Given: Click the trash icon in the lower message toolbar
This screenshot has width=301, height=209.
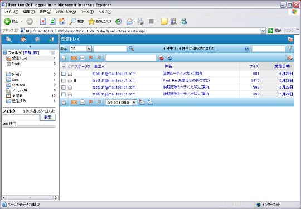Looking at the screenshot, I should click(x=64, y=103).
